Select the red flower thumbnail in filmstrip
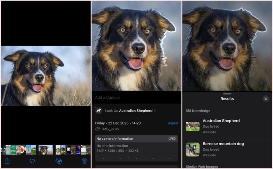The image size is (273, 169). [23, 150]
